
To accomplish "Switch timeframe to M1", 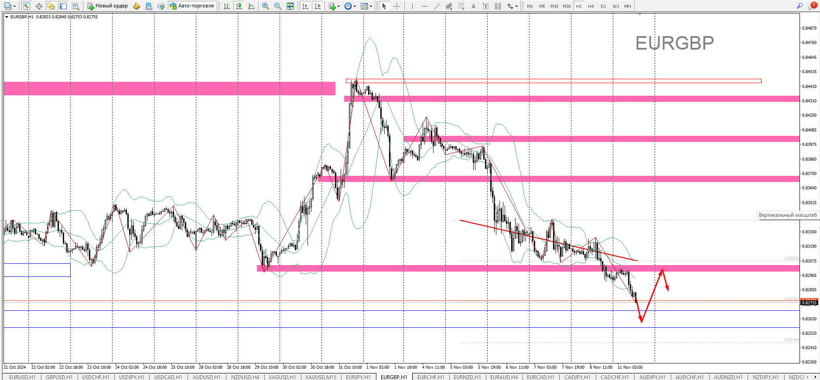I will 530,6.
